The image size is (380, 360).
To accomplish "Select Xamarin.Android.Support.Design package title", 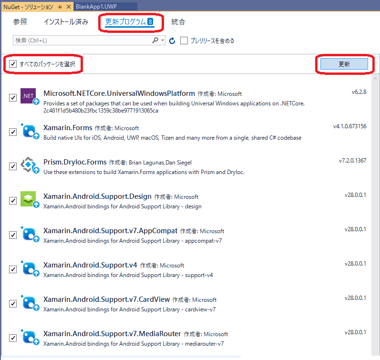I will click(x=97, y=196).
